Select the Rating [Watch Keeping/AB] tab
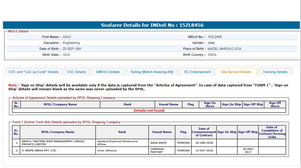The height and width of the screenshot is (168, 301). (152, 72)
